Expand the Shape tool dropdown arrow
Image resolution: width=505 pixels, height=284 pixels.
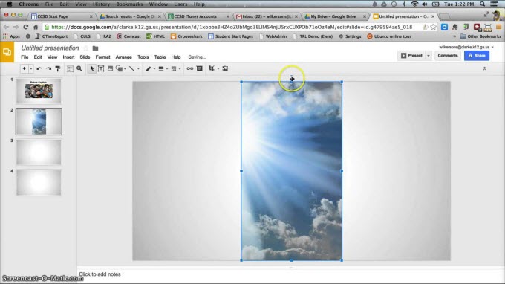point(125,68)
